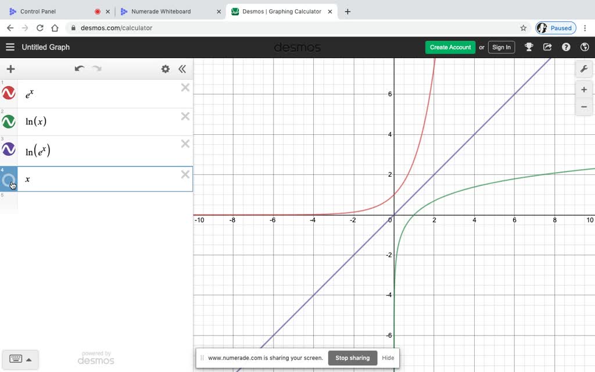The image size is (595, 372).
Task: Add a new expression item
Action: click(10, 69)
